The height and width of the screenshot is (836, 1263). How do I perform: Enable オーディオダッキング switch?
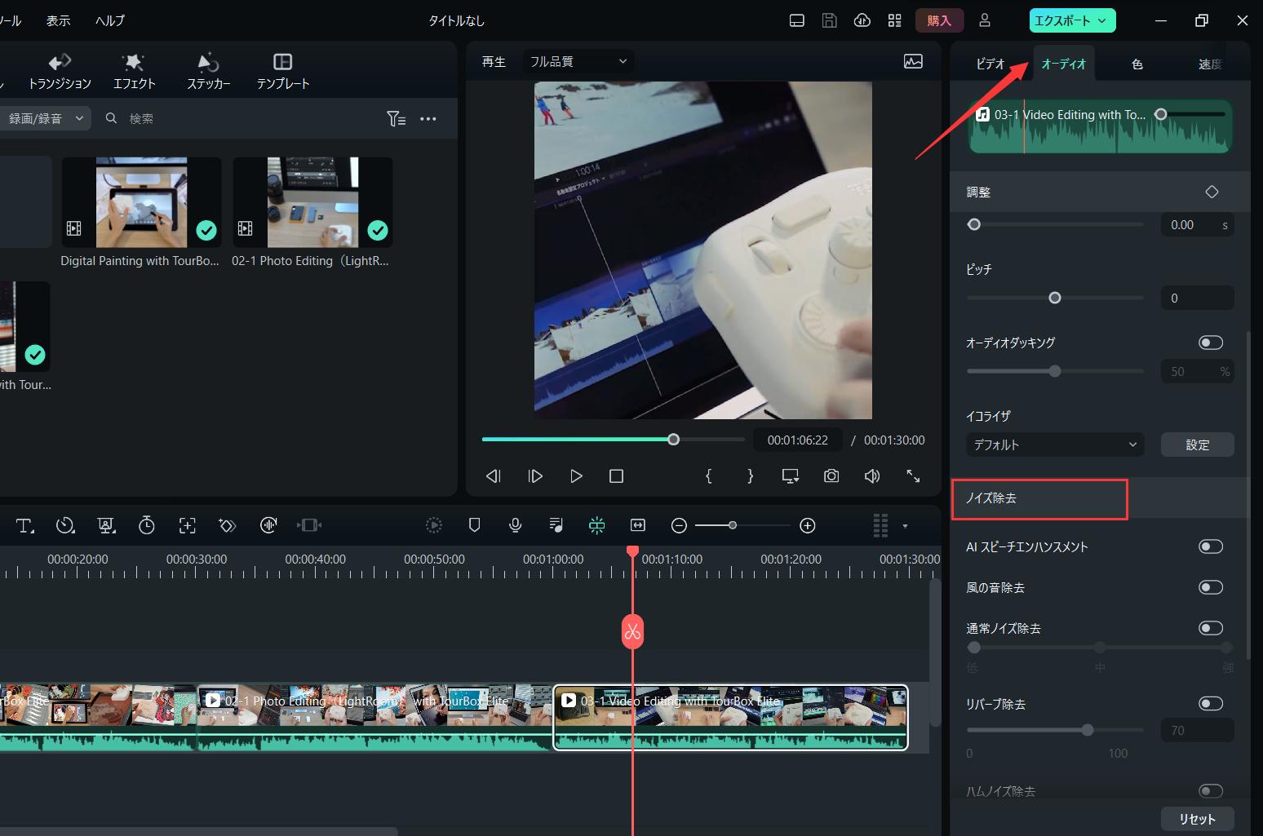click(x=1210, y=343)
